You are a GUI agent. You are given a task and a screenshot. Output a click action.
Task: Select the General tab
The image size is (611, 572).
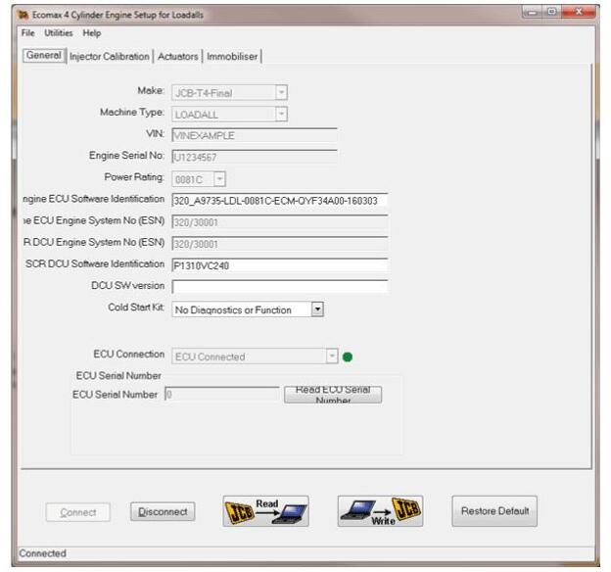[x=44, y=56]
